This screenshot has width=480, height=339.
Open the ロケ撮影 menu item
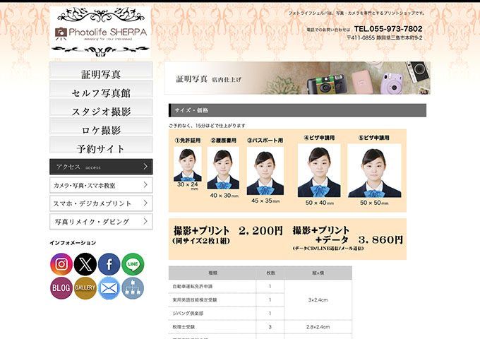(101, 130)
